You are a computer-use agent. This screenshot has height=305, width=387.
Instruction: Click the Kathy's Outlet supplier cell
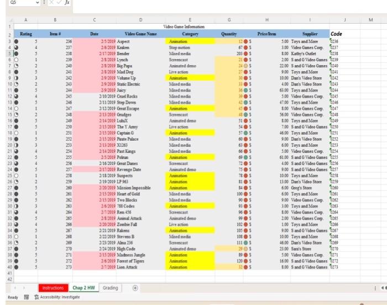click(310, 54)
